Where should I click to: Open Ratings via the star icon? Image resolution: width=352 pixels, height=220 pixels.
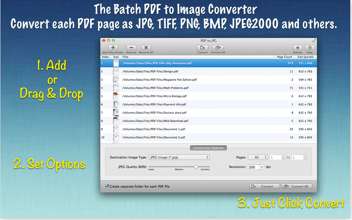coord(297,48)
